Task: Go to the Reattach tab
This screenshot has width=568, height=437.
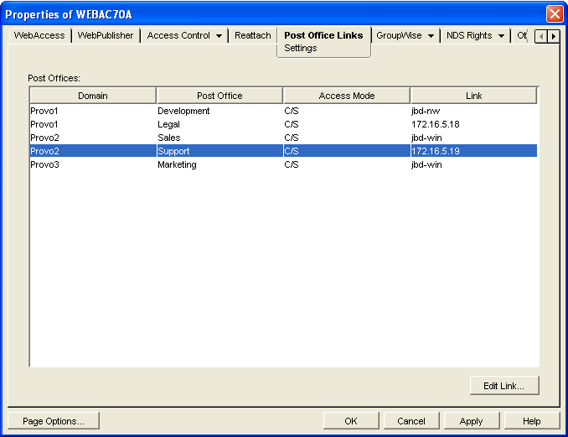Action: point(252,36)
